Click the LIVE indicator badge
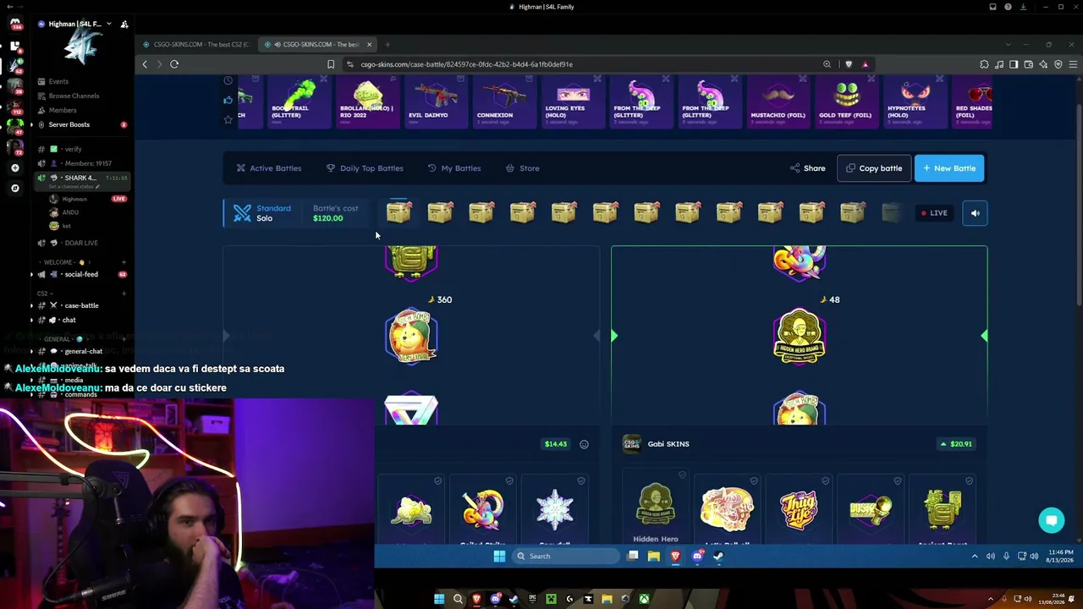 934,213
